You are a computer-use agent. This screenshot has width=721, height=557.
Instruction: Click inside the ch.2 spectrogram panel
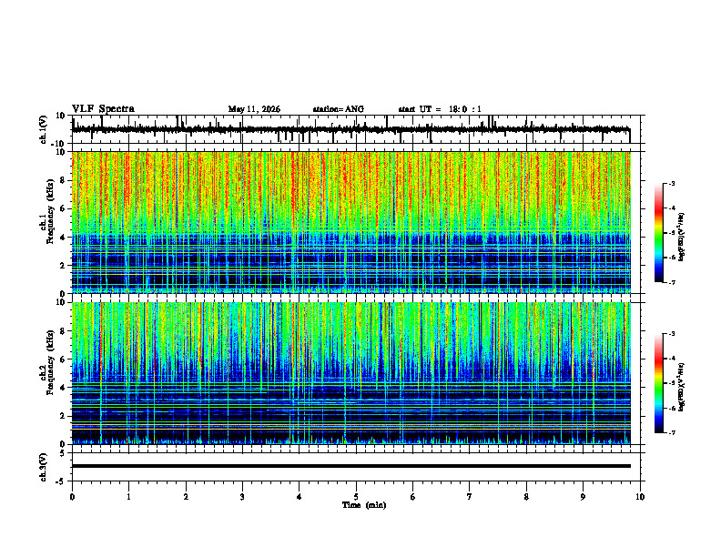point(351,373)
